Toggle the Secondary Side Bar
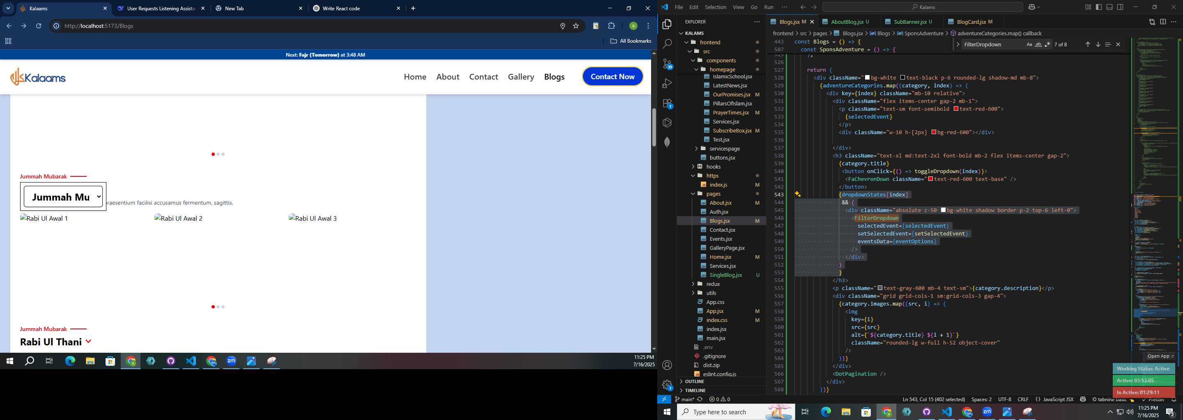 tap(1120, 7)
